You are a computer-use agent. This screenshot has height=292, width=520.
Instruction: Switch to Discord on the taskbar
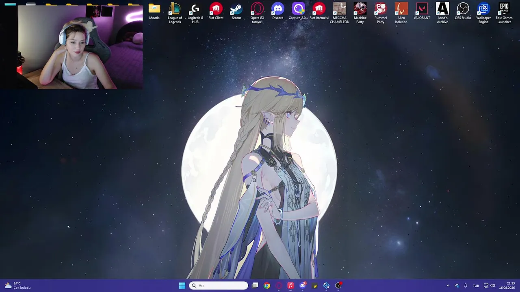click(303, 286)
